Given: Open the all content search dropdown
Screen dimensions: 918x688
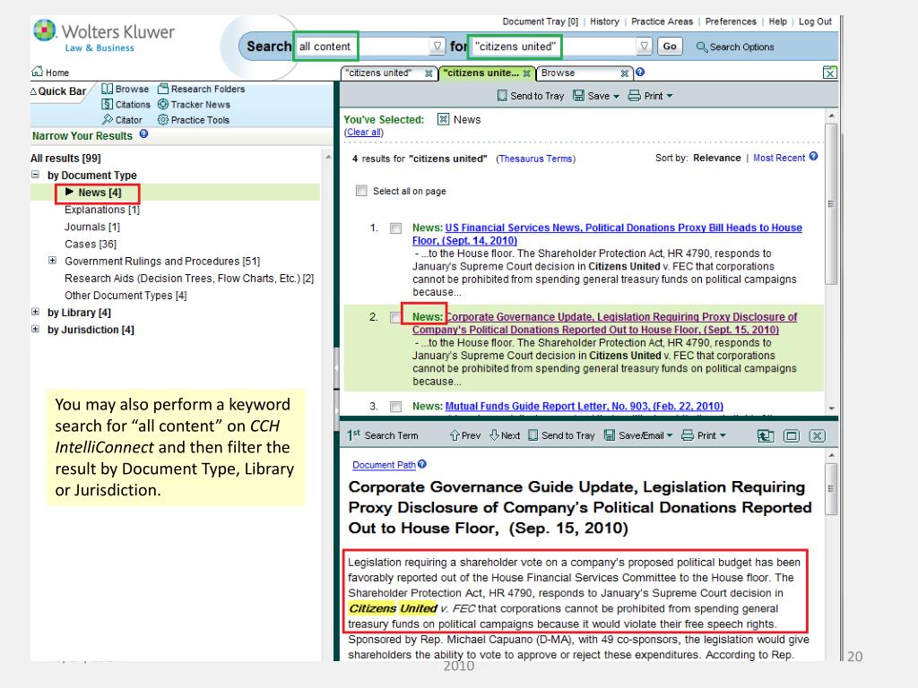Looking at the screenshot, I should coord(437,47).
